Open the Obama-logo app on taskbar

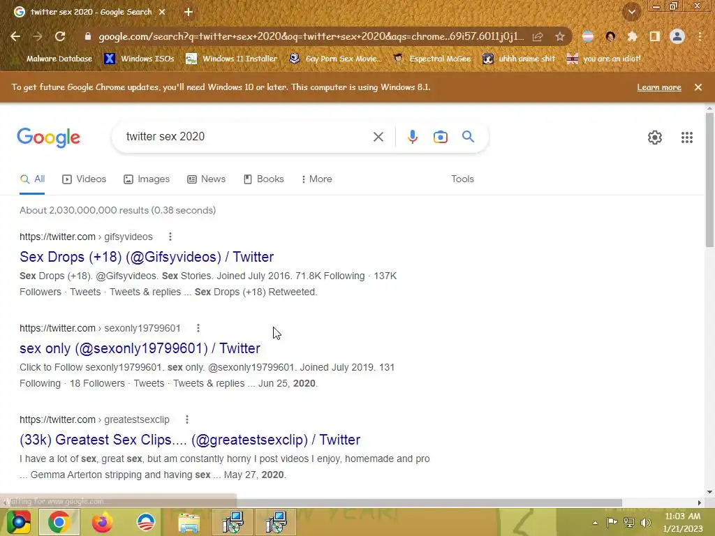pyautogui.click(x=145, y=522)
